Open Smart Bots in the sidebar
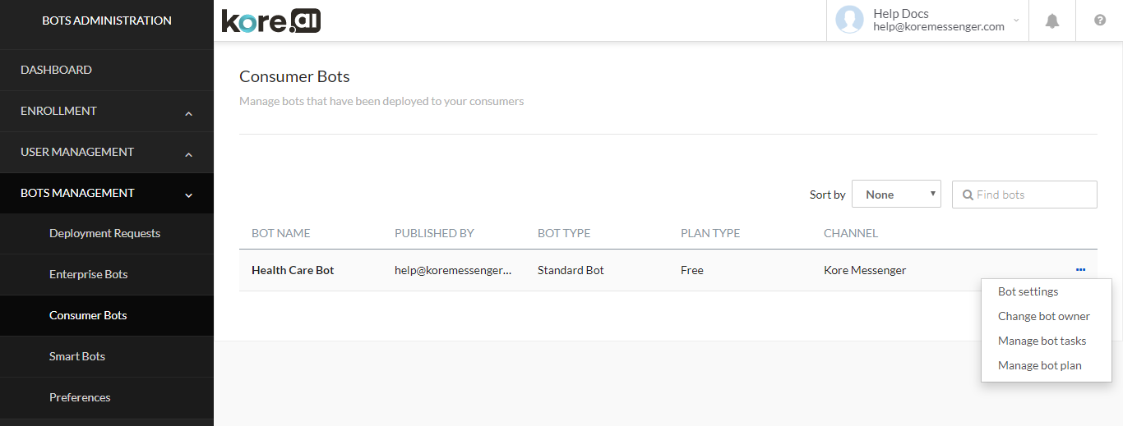Viewport: 1123px width, 426px height. pos(77,356)
